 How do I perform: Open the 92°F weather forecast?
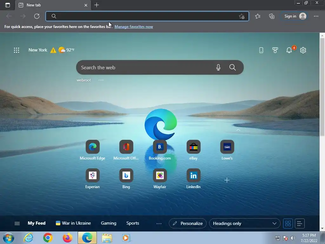(x=67, y=50)
